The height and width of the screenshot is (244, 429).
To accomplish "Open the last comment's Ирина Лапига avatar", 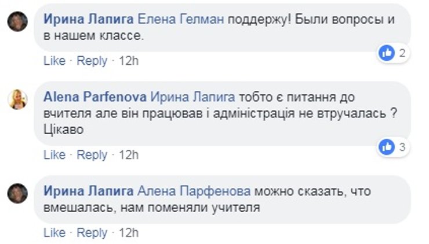I will pyautogui.click(x=17, y=193).
